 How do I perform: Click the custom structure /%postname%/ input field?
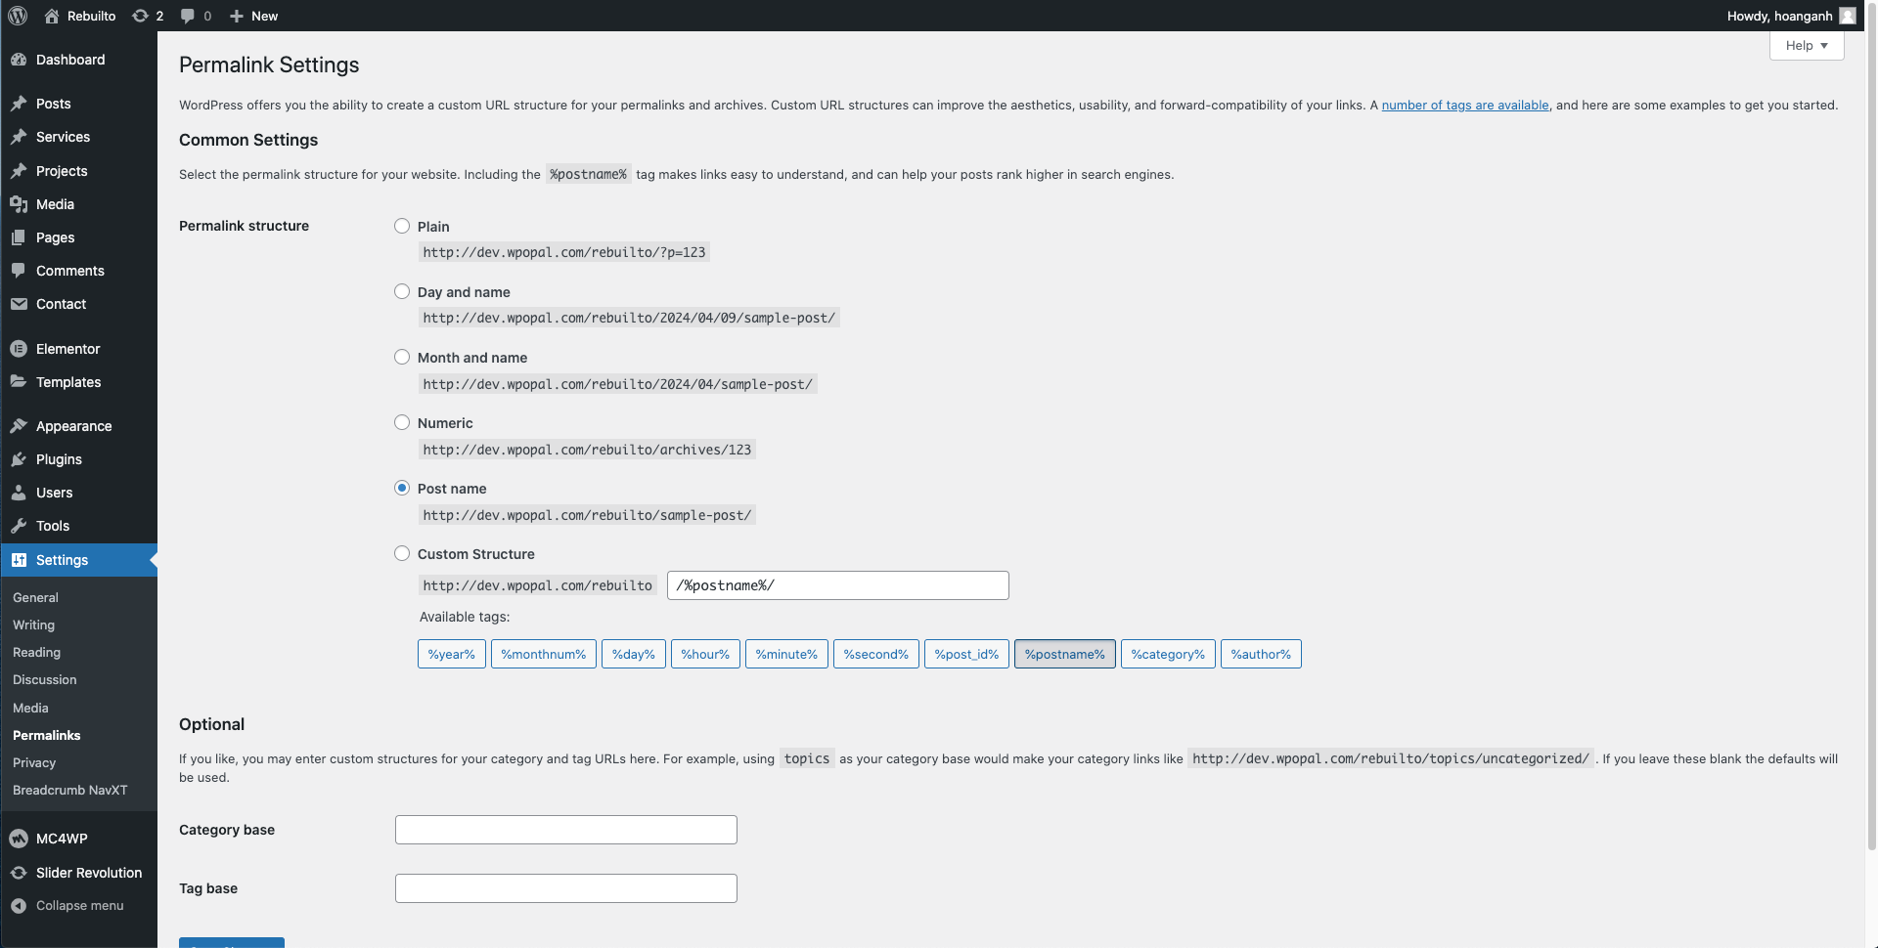(x=837, y=585)
